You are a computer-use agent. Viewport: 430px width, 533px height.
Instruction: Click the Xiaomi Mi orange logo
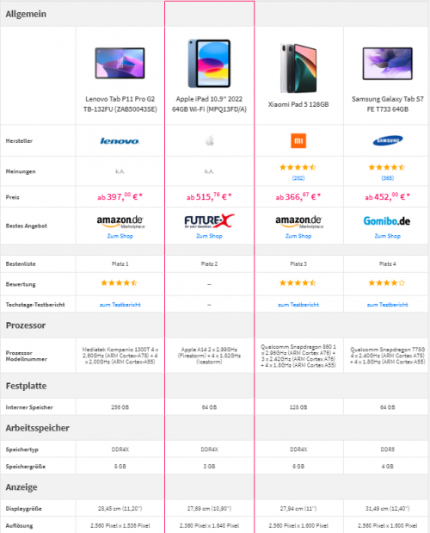pos(298,140)
